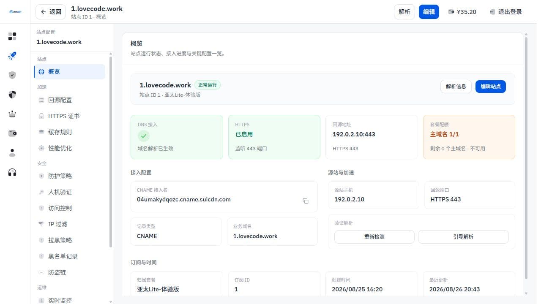Click sidebar scrollbar down arrow

click(111, 301)
